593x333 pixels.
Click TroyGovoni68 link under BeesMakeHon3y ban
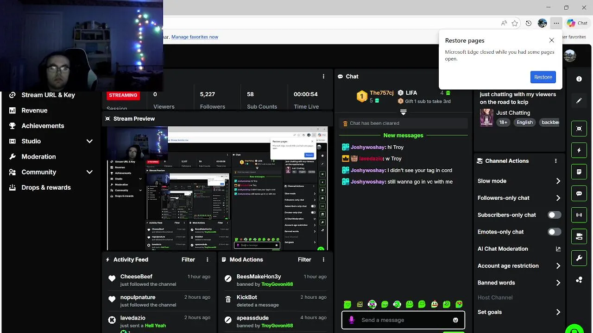tap(277, 284)
